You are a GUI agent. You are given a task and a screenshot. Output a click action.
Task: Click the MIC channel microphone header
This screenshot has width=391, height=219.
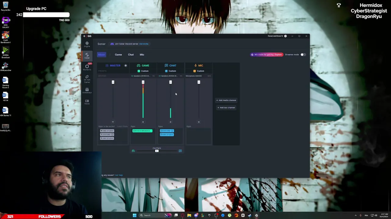199,65
